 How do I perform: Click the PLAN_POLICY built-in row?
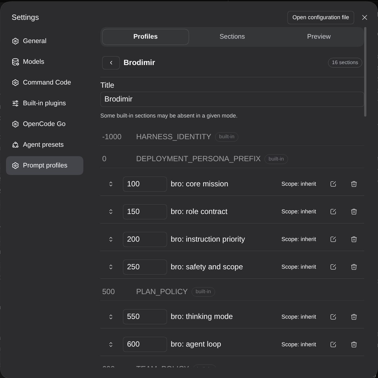click(x=232, y=292)
